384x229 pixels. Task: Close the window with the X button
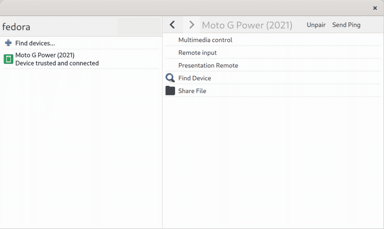375,8
